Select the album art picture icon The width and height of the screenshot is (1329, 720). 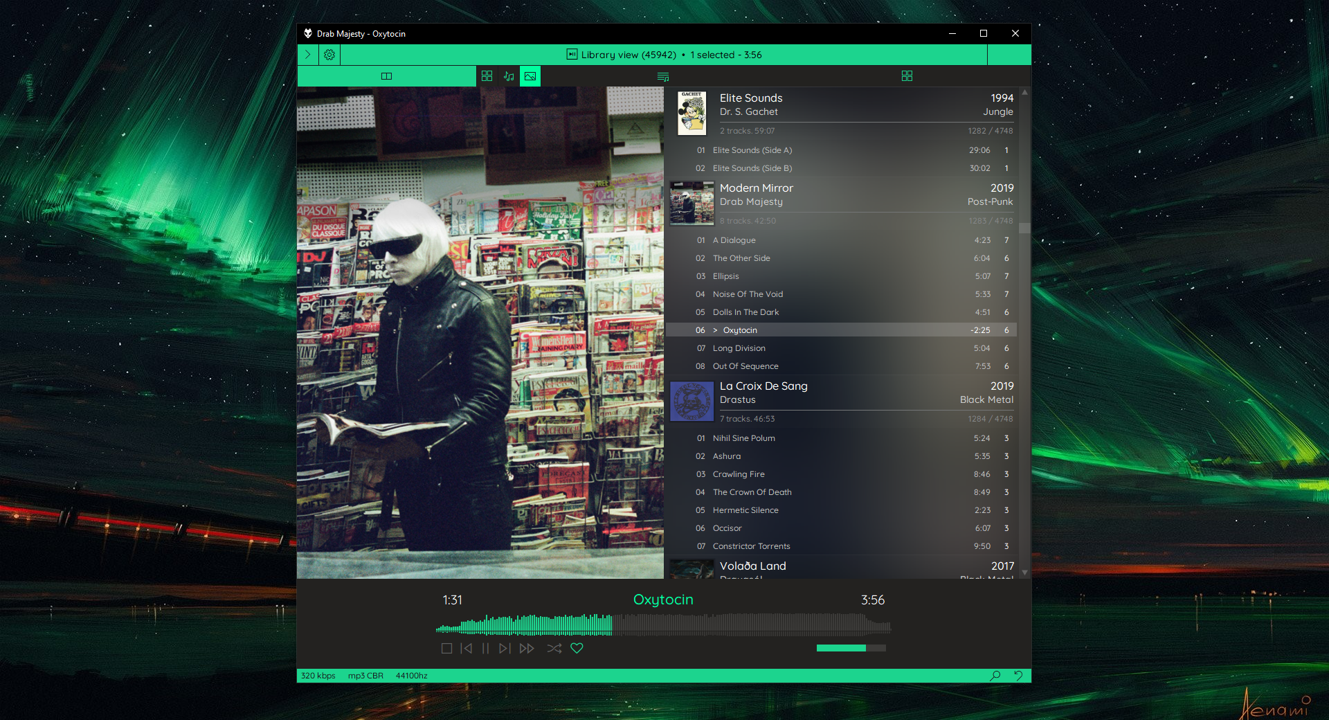click(530, 76)
